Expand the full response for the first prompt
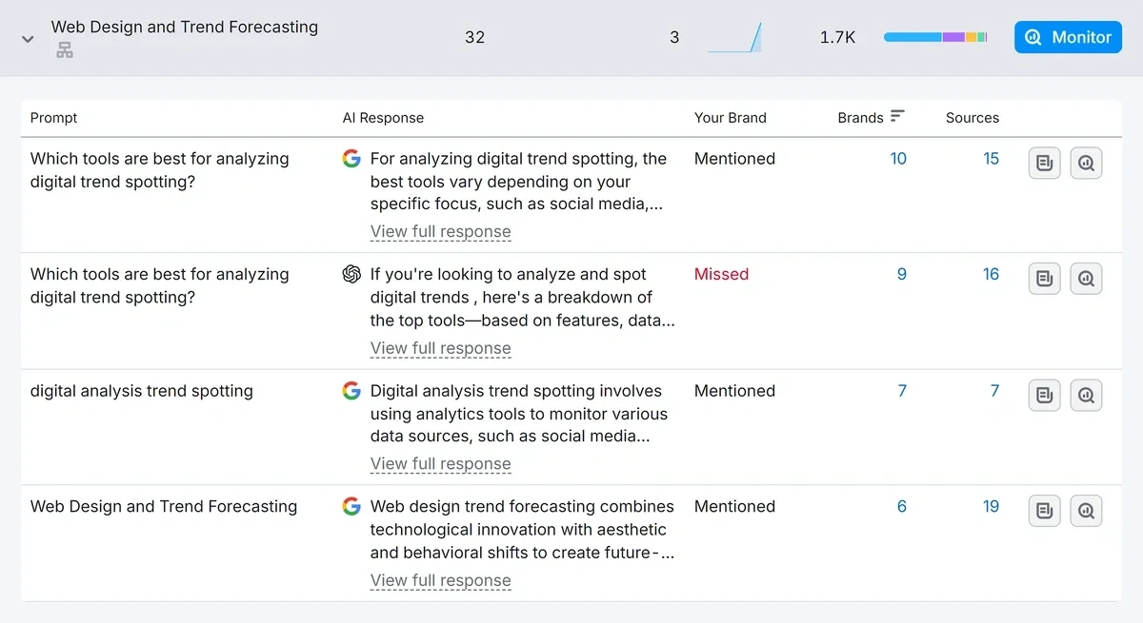Screen dimensions: 1143x623 pyautogui.click(x=440, y=231)
